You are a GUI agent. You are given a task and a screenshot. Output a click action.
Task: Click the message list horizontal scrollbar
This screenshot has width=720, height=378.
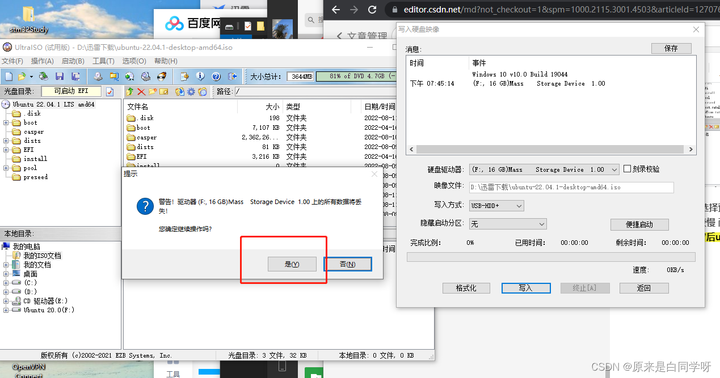point(551,150)
